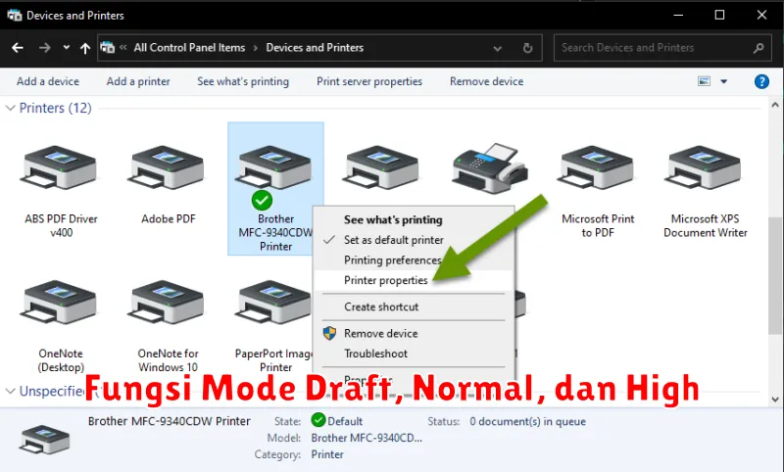Viewport: 784px width, 472px height.
Task: Open Print server properties
Action: pos(369,81)
